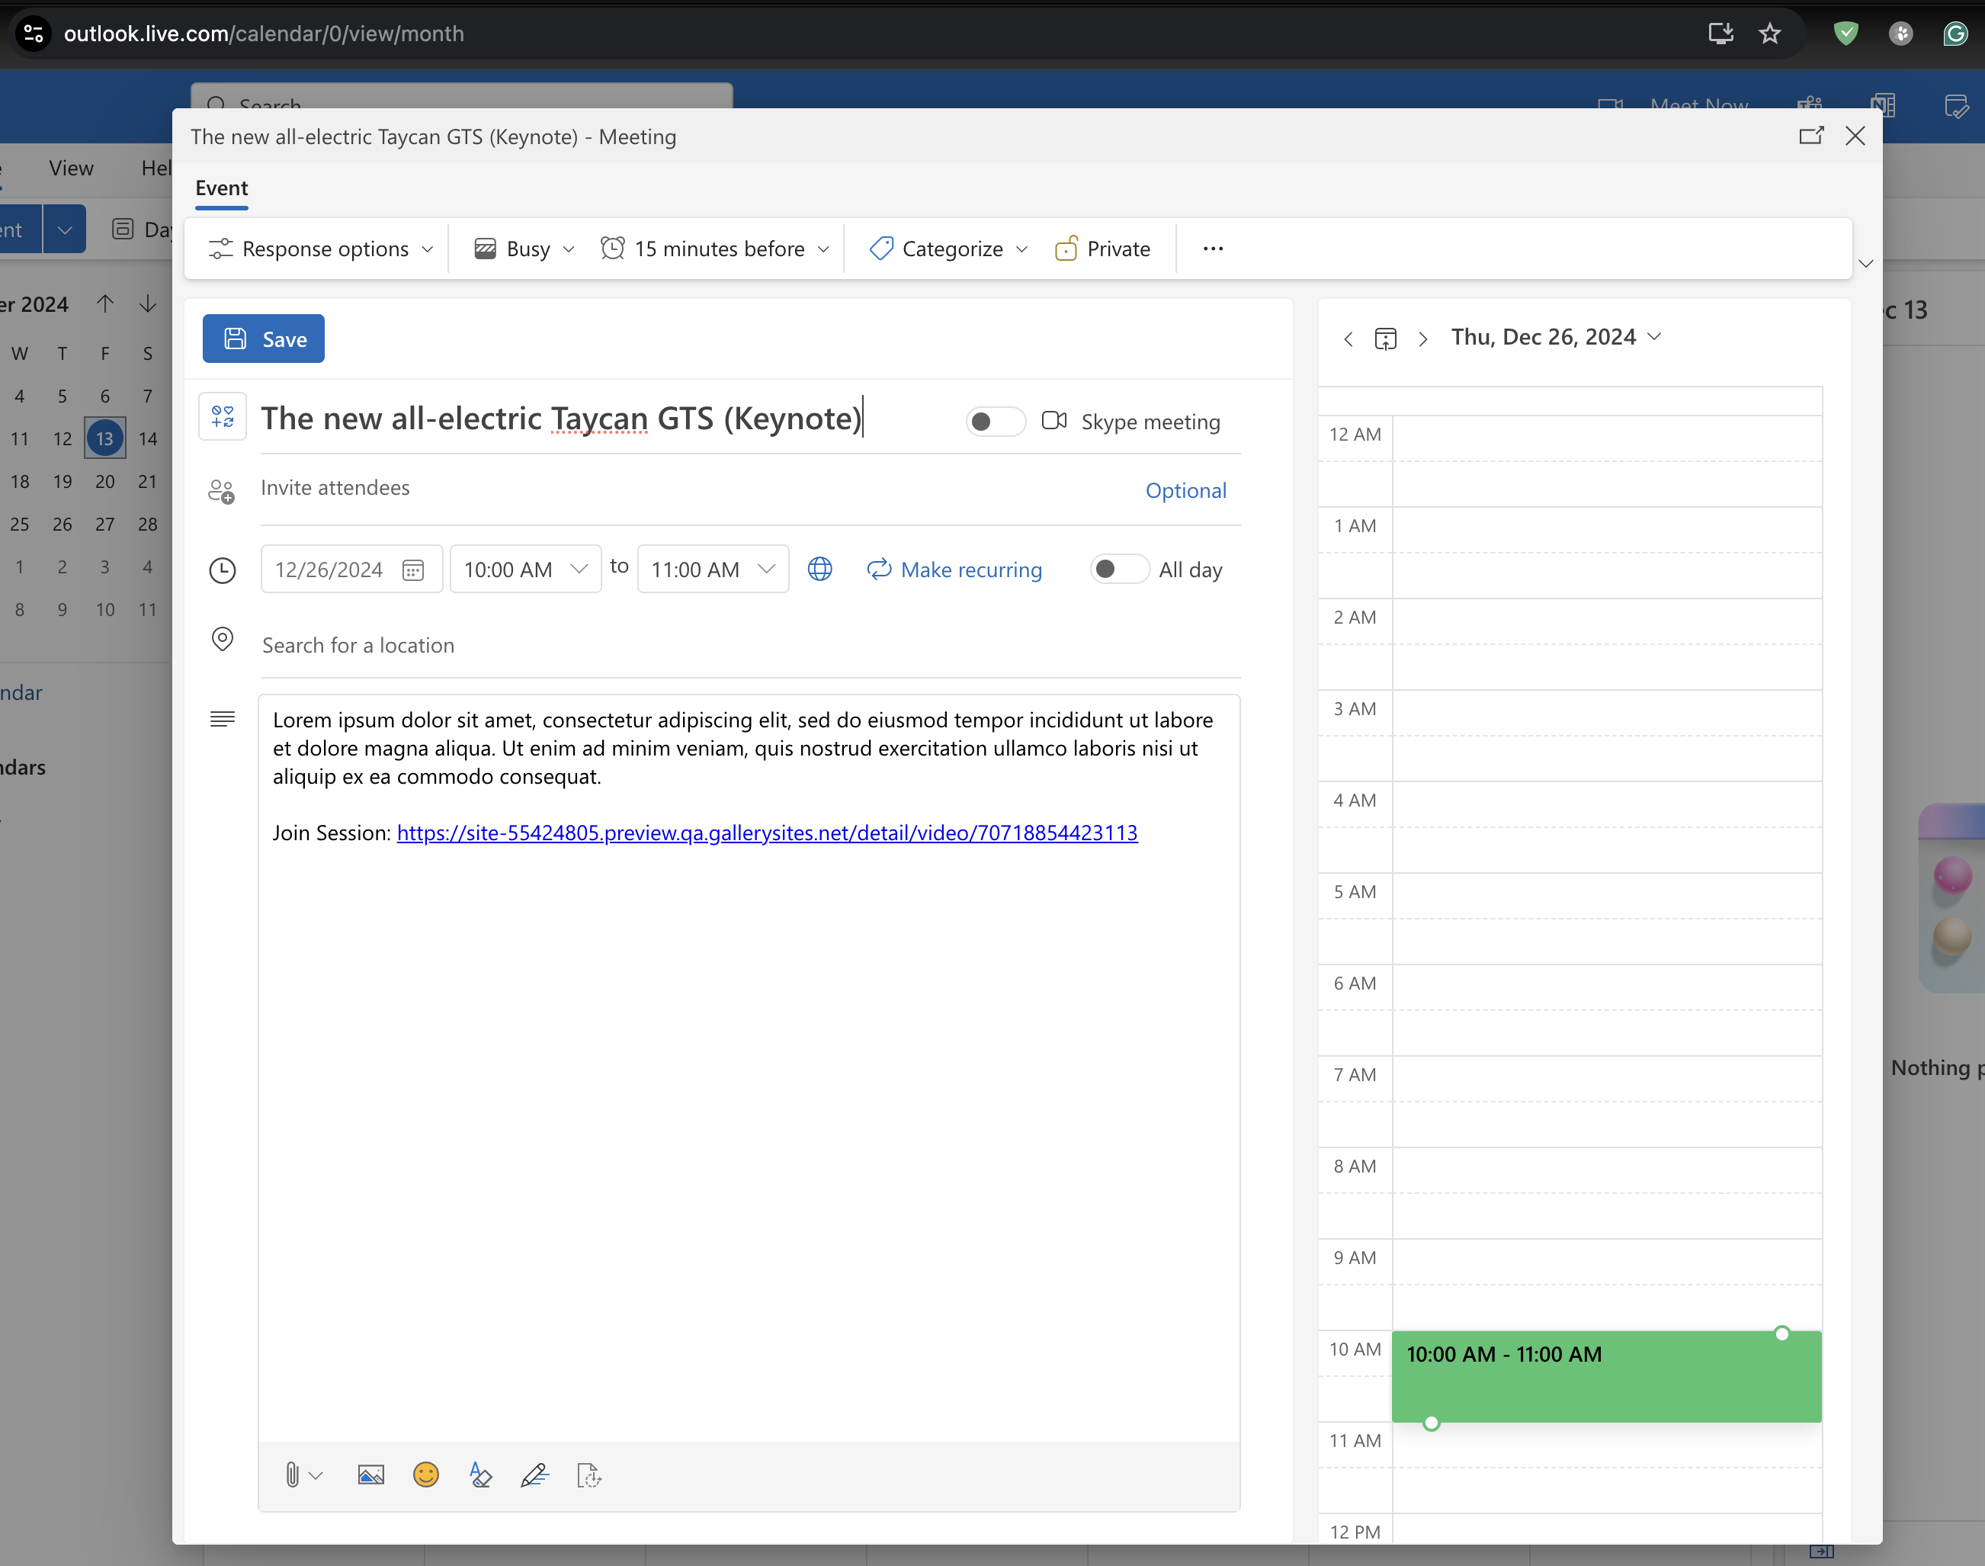Open the OneNote feed icon in Outlook header
The width and height of the screenshot is (1985, 1566).
1883,104
